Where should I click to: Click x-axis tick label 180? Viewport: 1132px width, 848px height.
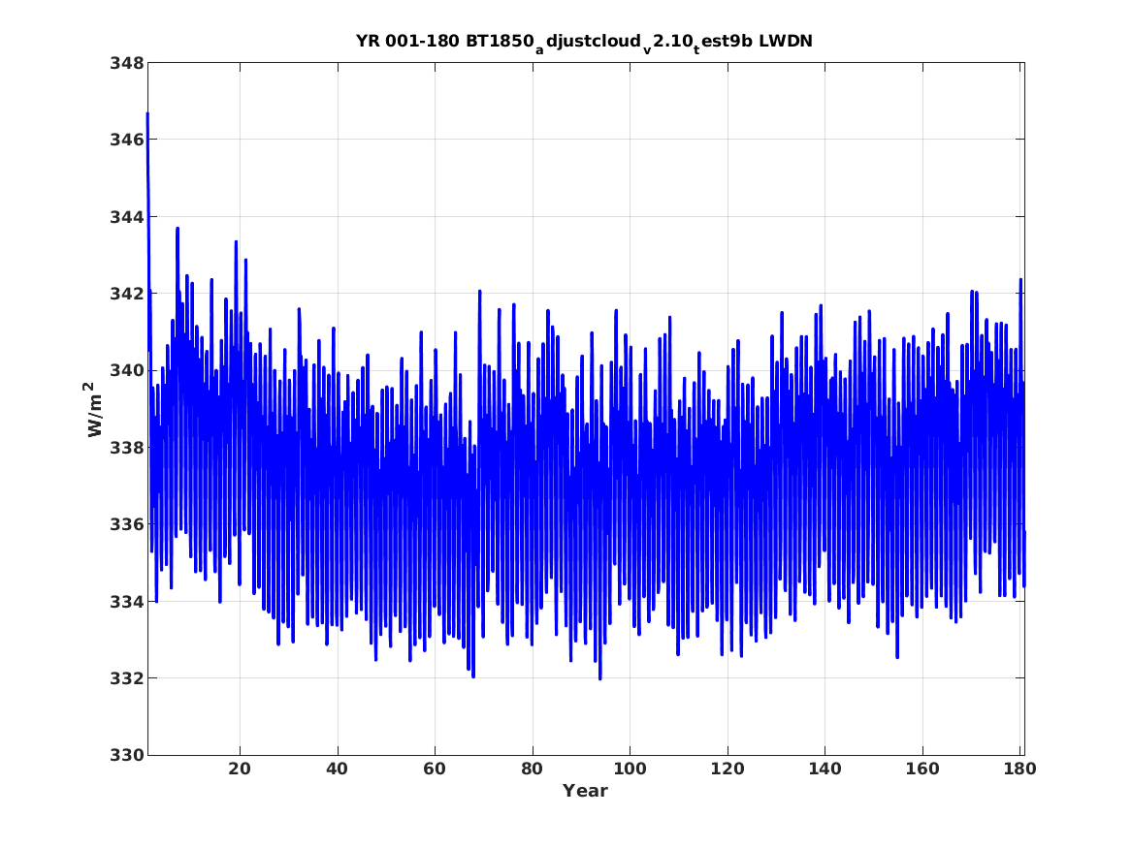(x=1019, y=769)
